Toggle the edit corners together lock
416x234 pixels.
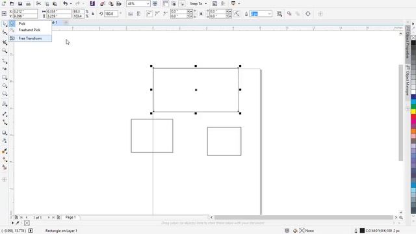click(201, 14)
